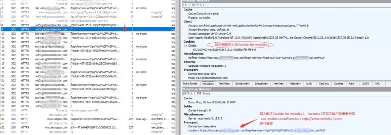391x135 pixels.
Task: Select session 29 get.sogou.com /q
Action: point(88,115)
